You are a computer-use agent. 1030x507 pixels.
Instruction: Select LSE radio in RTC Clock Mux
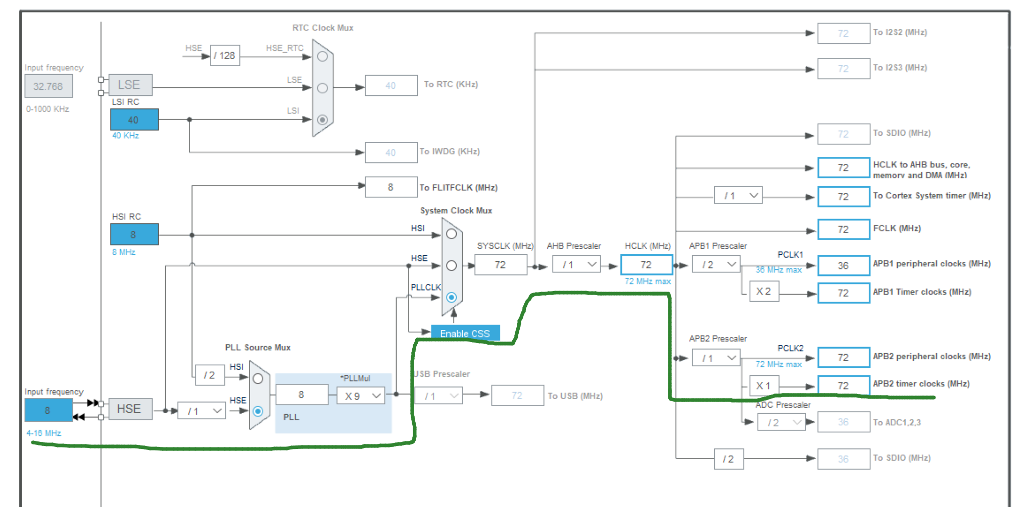click(322, 88)
